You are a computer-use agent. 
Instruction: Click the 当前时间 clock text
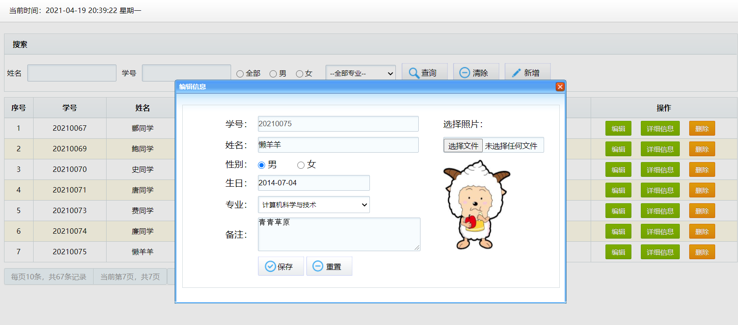click(75, 10)
